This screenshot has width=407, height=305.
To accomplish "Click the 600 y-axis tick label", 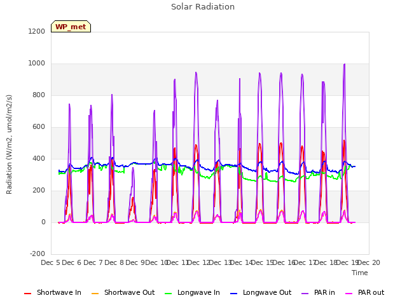I will click(39, 127).
